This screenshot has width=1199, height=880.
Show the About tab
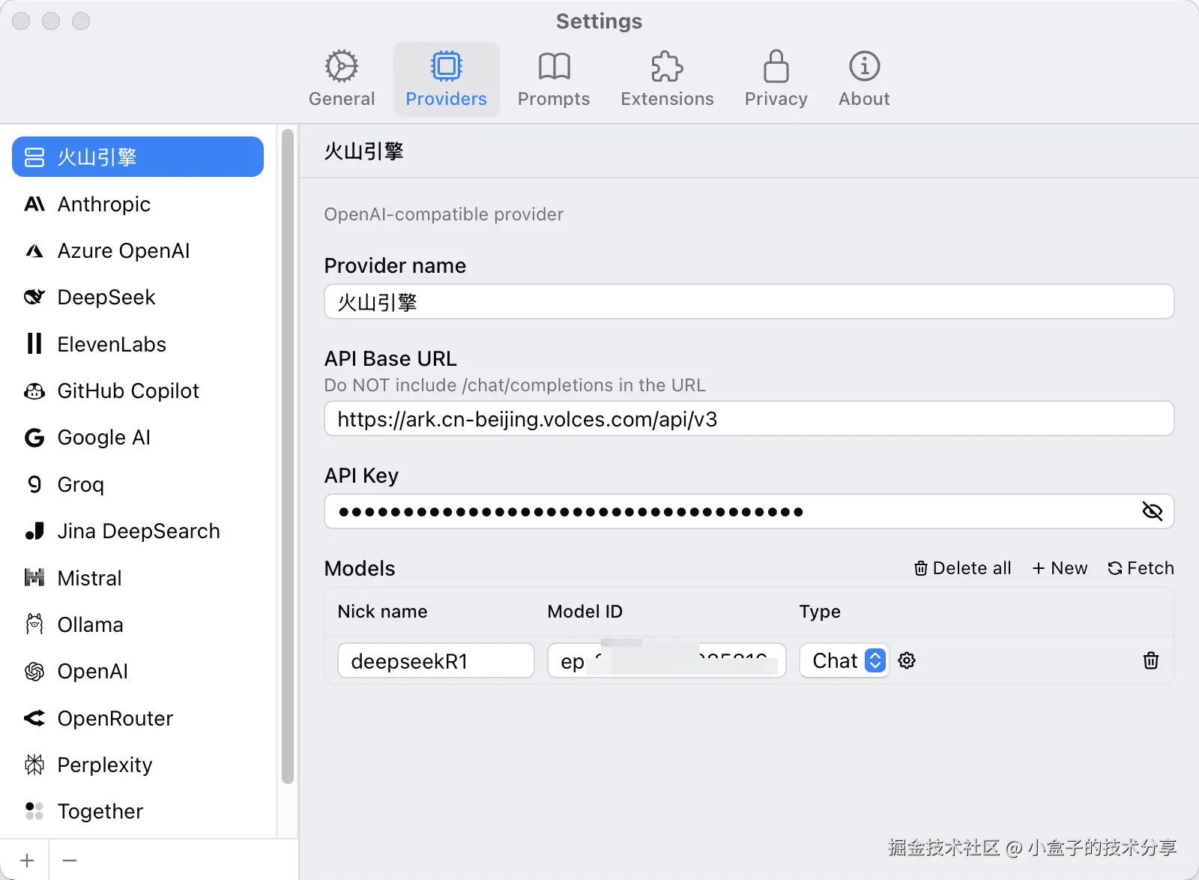pos(864,79)
